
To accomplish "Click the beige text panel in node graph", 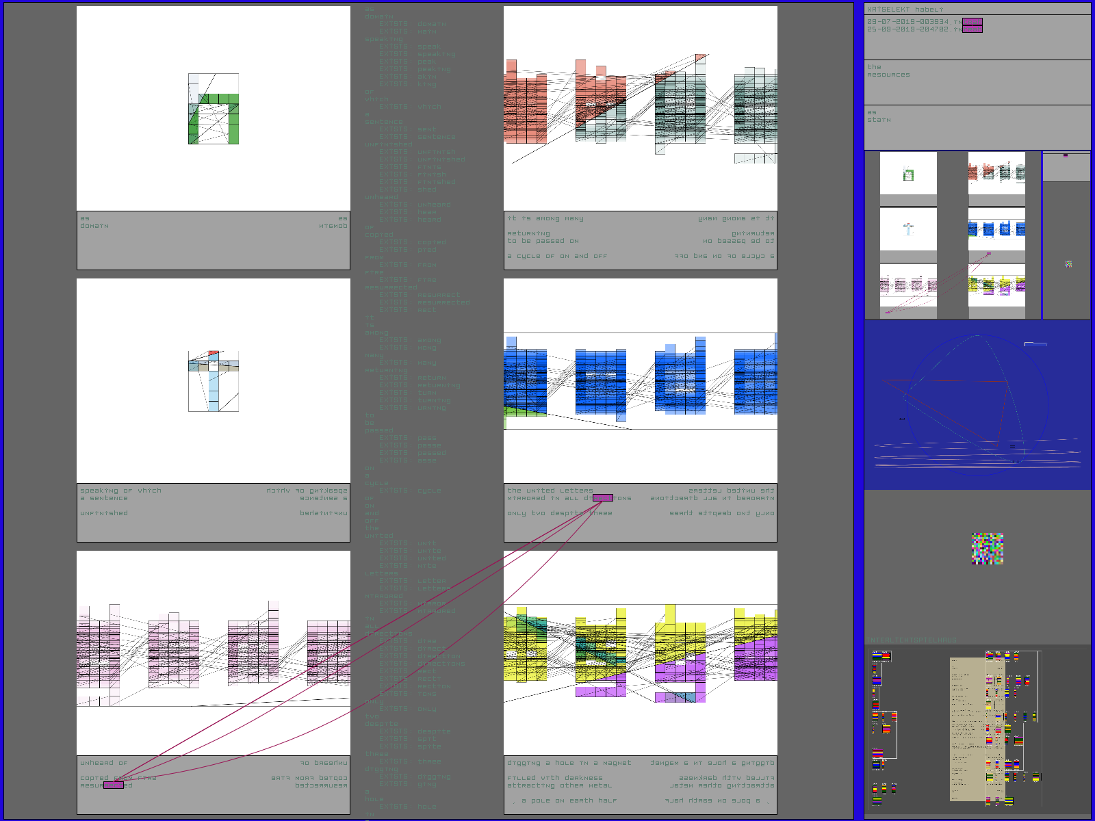I will (x=967, y=729).
